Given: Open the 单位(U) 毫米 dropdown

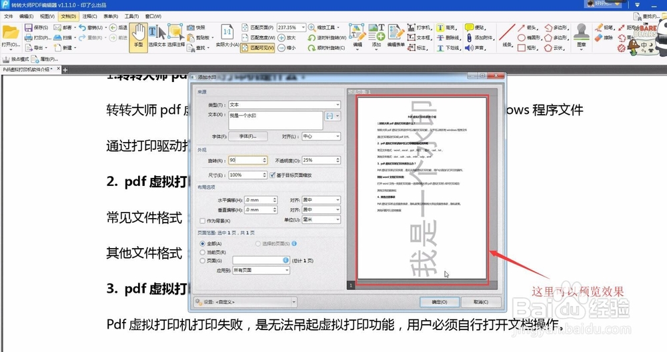Looking at the screenshot, I should [321, 220].
